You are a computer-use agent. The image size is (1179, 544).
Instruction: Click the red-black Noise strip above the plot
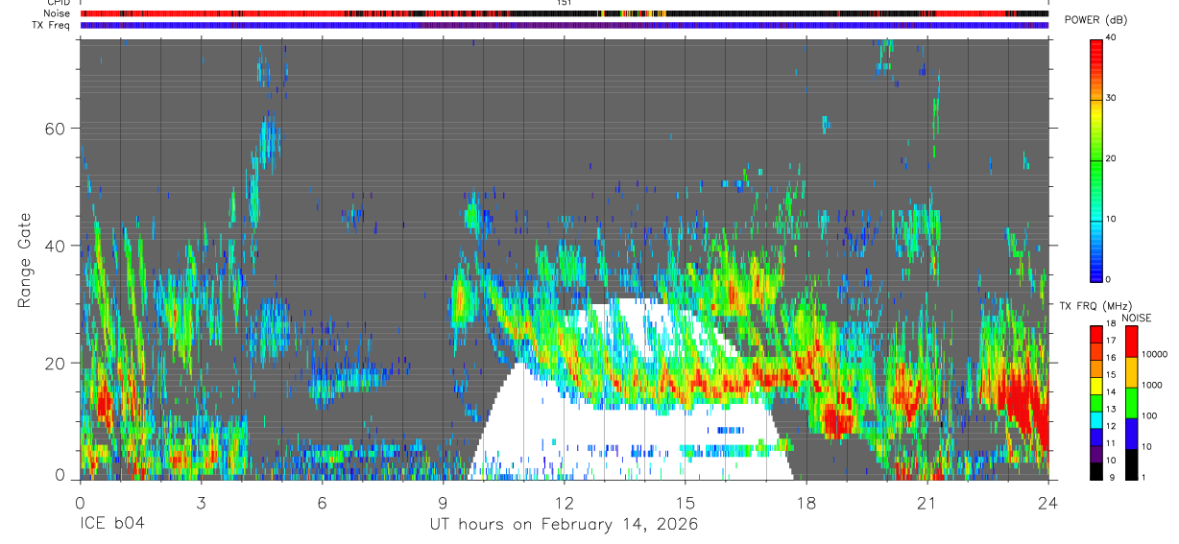(564, 13)
